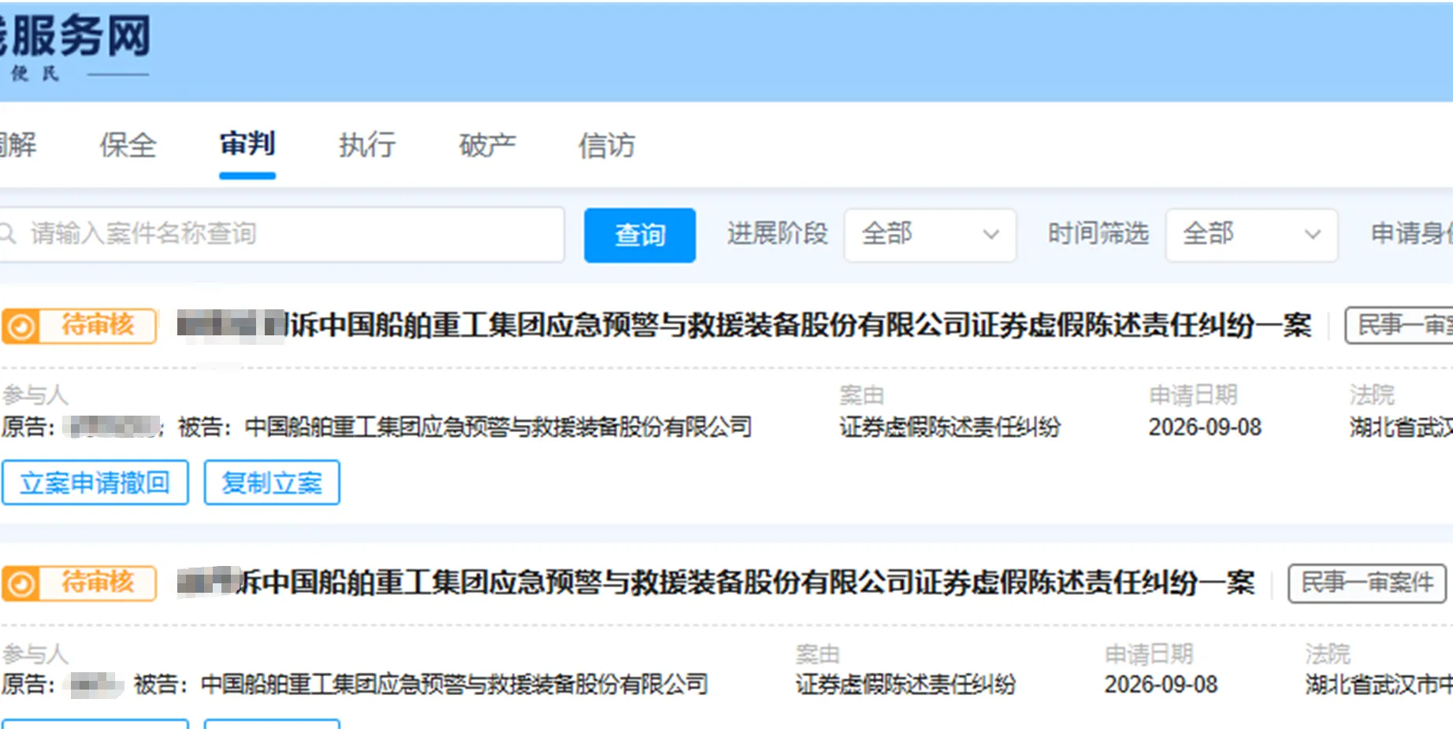Click 证券虚假陈述责任纠纷 in second case
1453x736 pixels.
[905, 685]
